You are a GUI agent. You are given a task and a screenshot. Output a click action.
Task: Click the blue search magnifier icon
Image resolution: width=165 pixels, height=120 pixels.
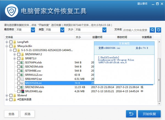pyautogui.click(x=152, y=30)
